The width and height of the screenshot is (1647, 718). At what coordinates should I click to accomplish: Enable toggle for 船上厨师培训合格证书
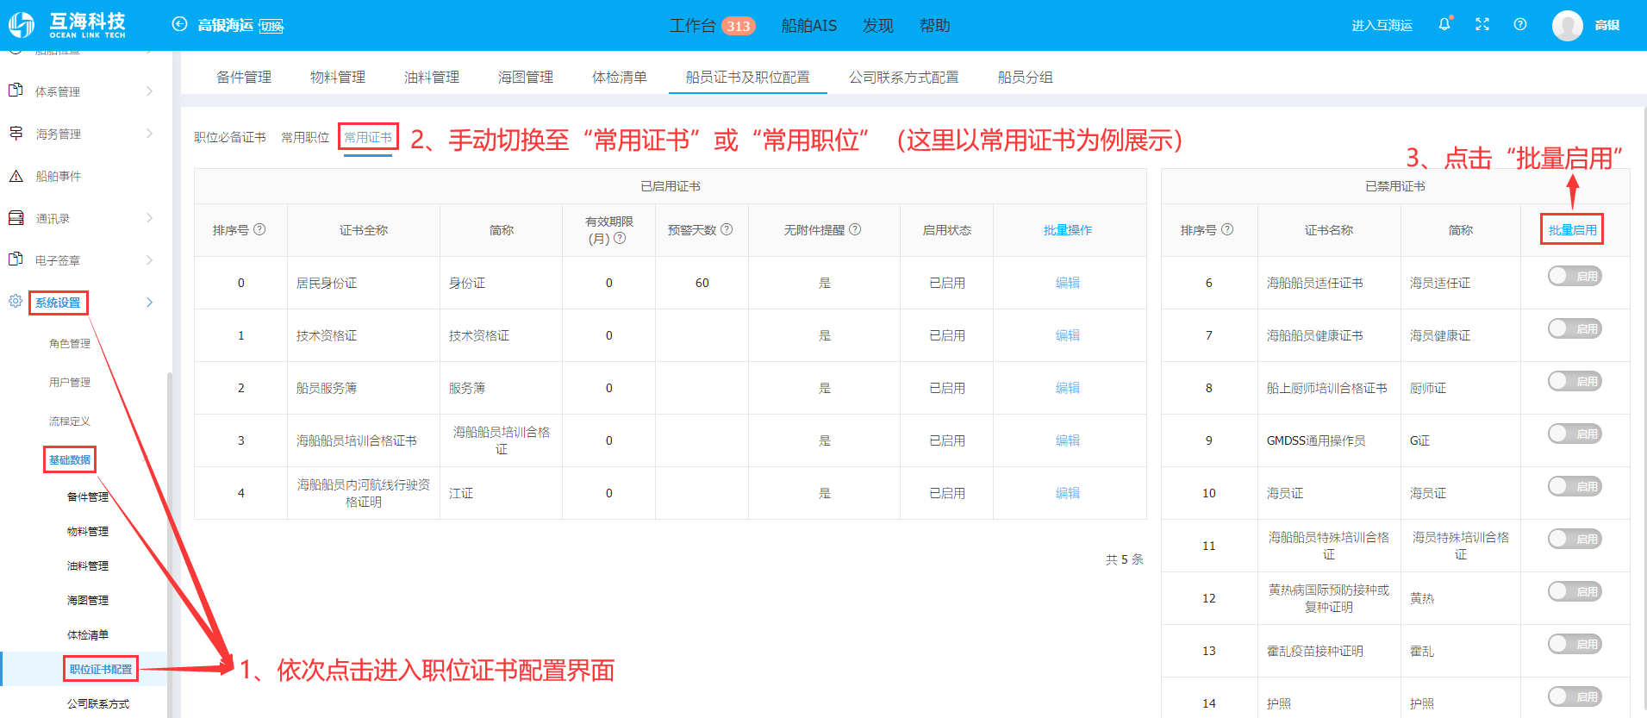tap(1575, 381)
